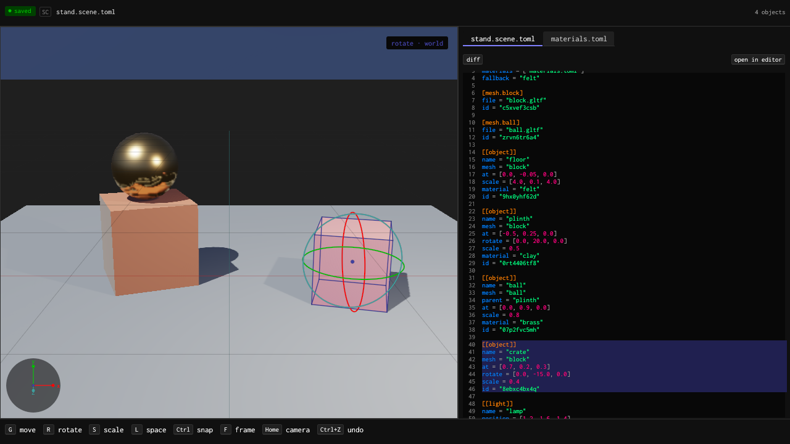790x444 pixels.
Task: Click the [[light]] section header line
Action: (x=497, y=404)
